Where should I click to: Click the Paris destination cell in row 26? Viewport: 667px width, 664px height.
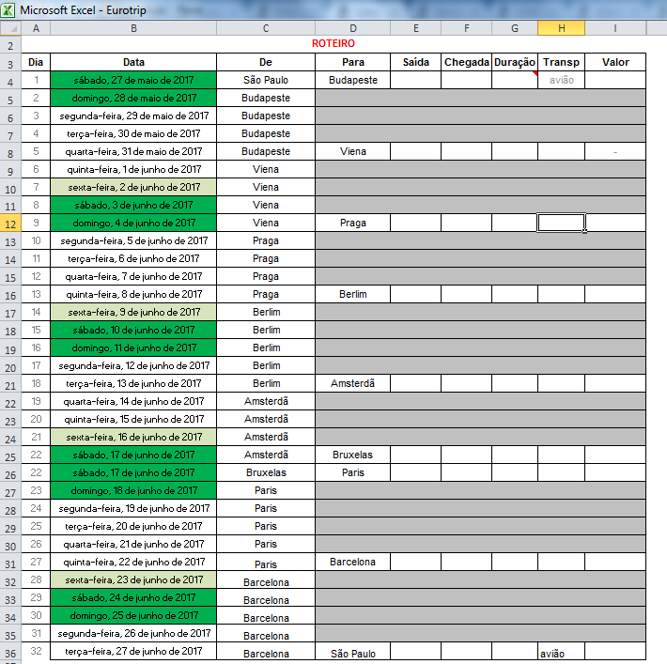[x=352, y=472]
